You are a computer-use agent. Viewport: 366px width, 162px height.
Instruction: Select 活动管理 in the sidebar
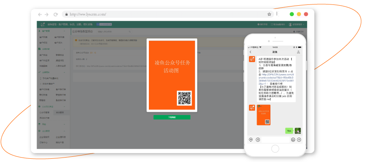point(60,112)
